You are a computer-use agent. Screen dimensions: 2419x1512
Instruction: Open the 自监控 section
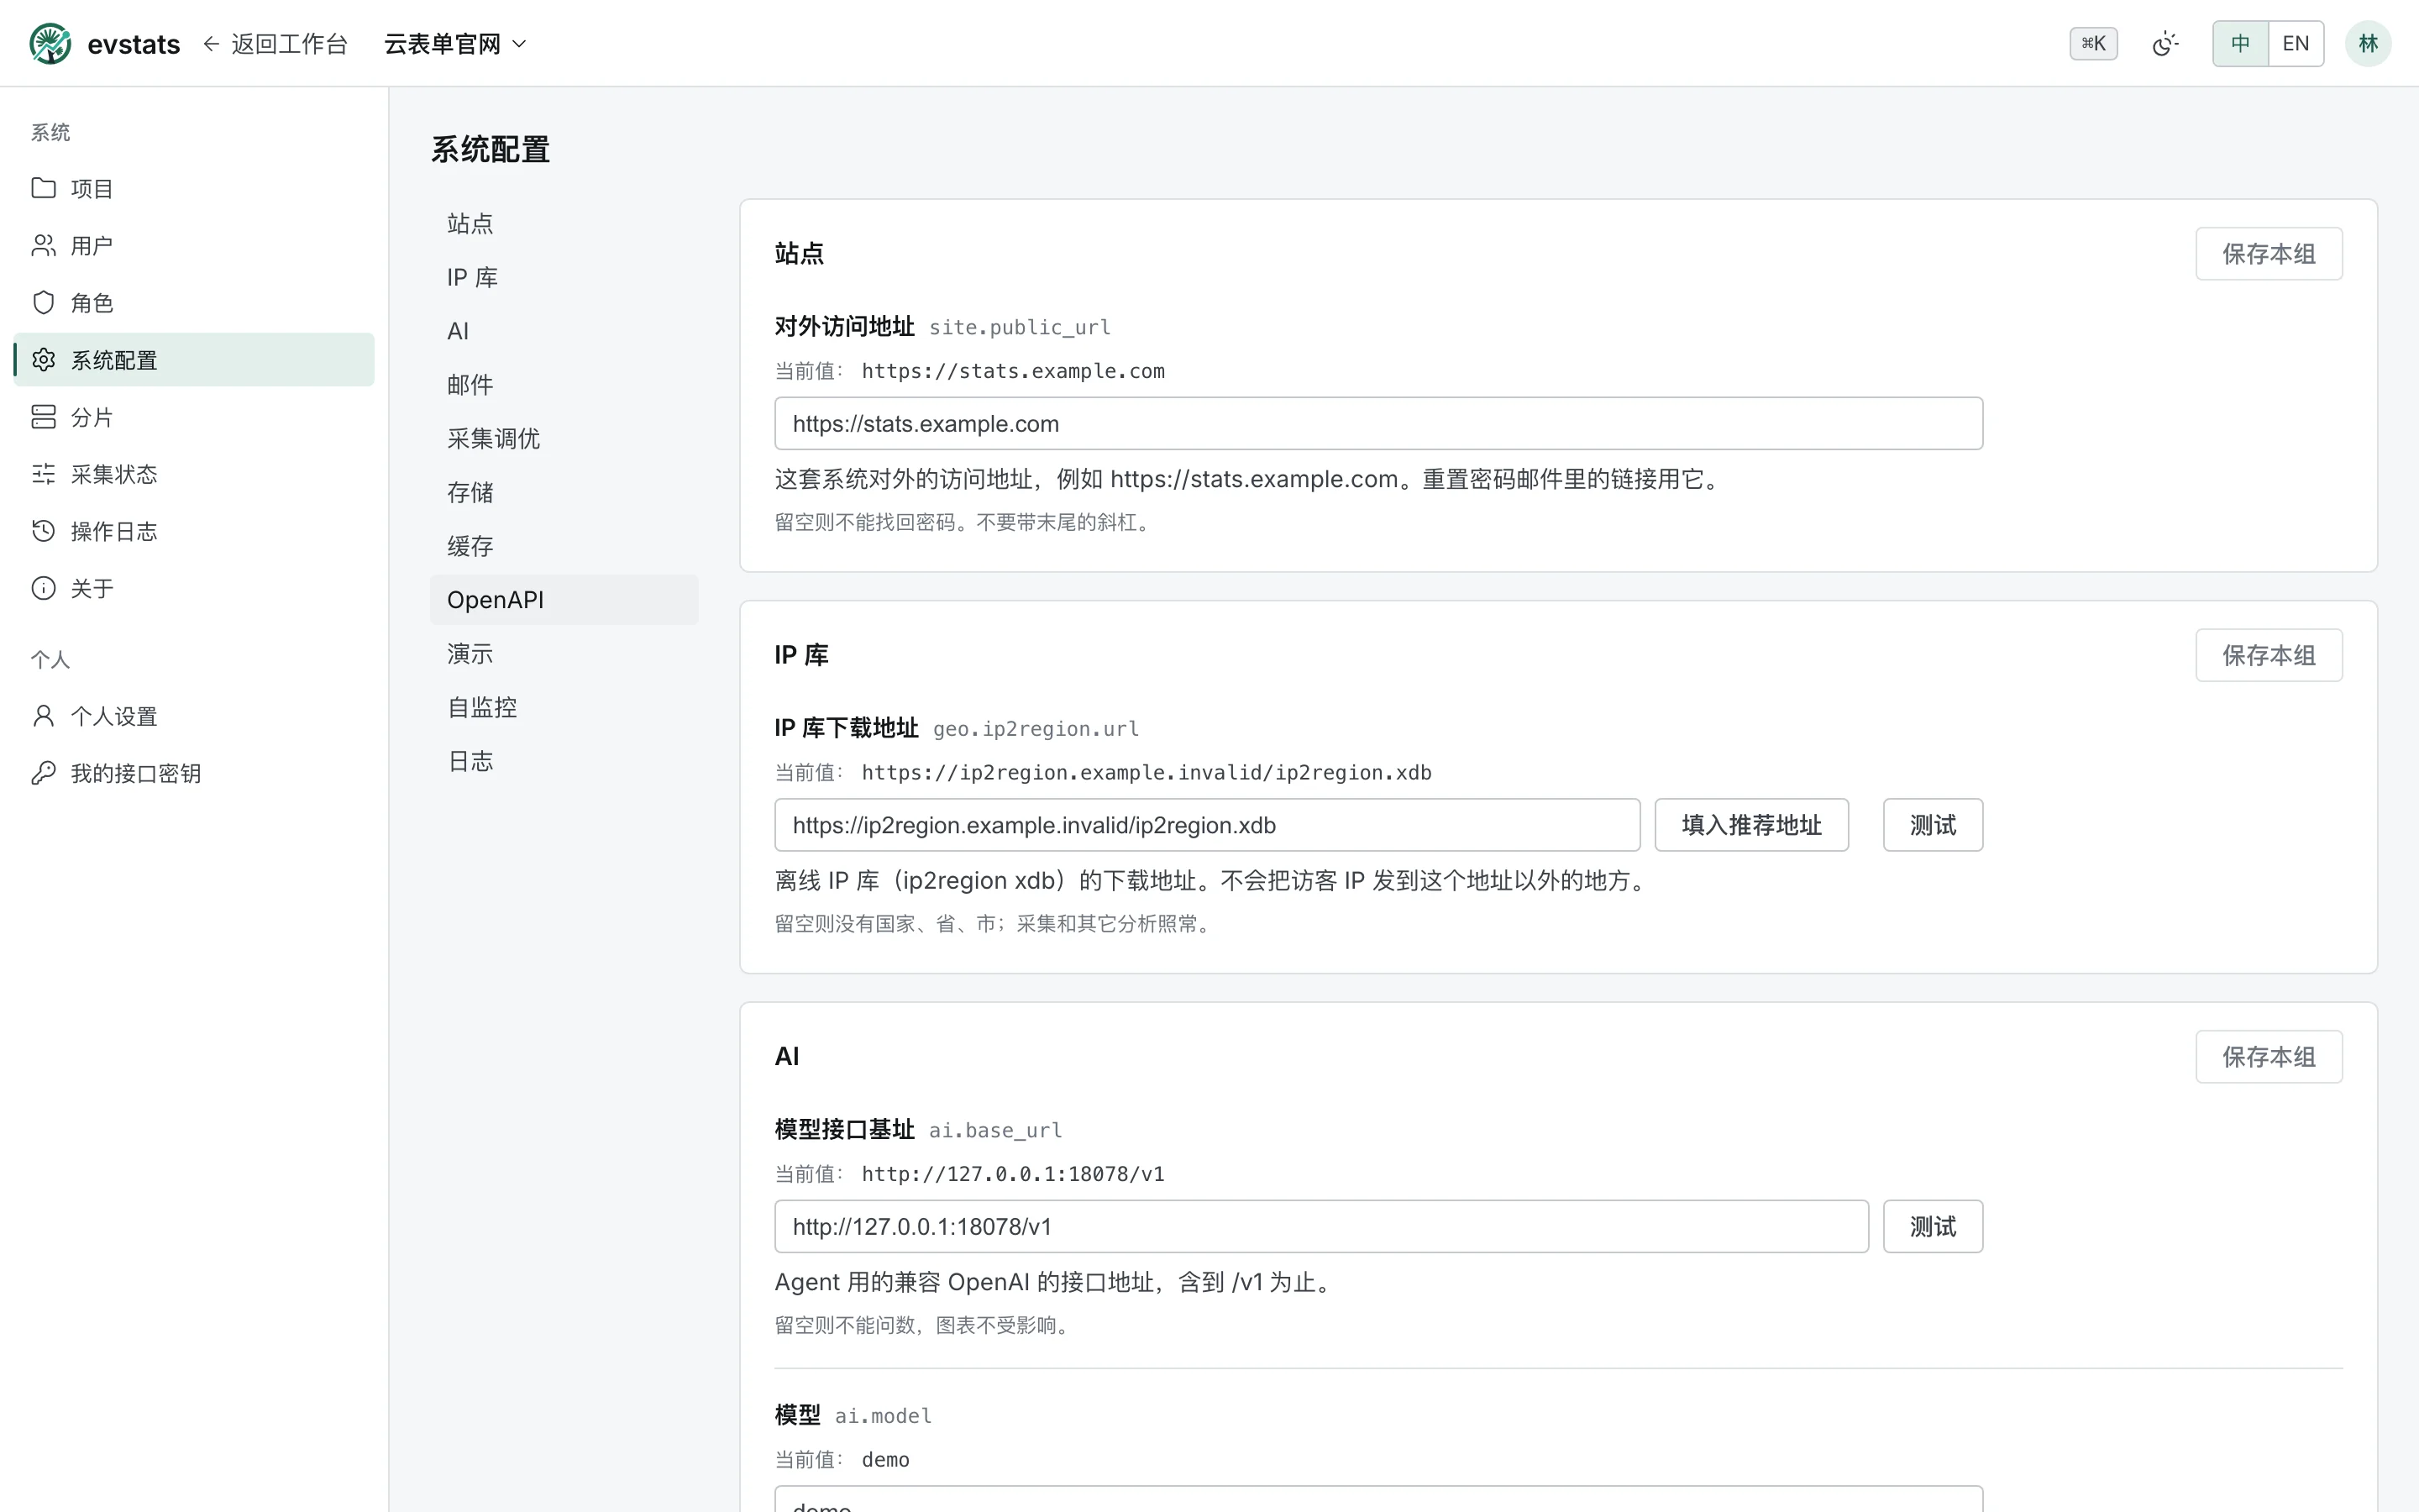(x=564, y=707)
